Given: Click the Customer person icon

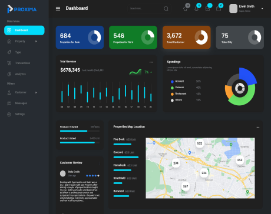Looking at the screenshot, I should 9,92.
